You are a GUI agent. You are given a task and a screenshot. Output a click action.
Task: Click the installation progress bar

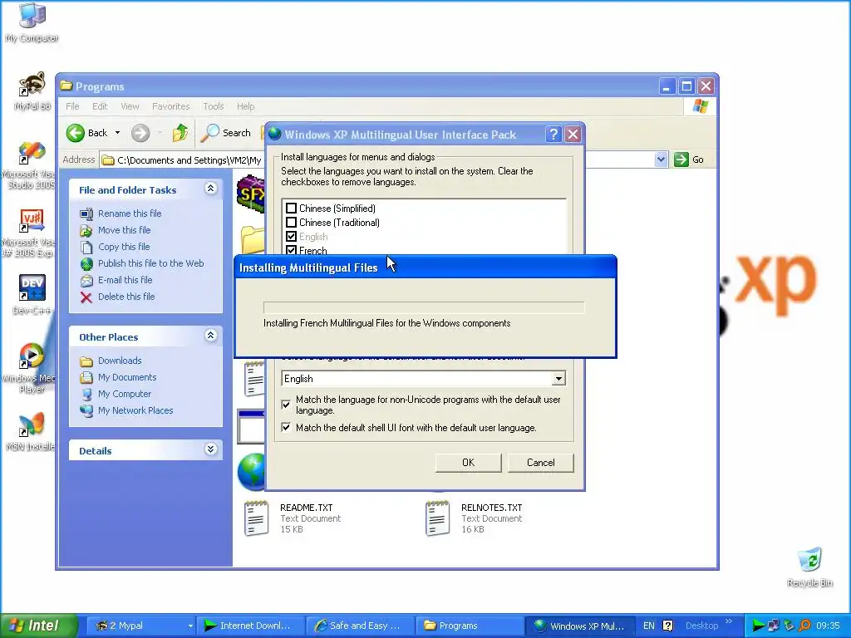[424, 308]
